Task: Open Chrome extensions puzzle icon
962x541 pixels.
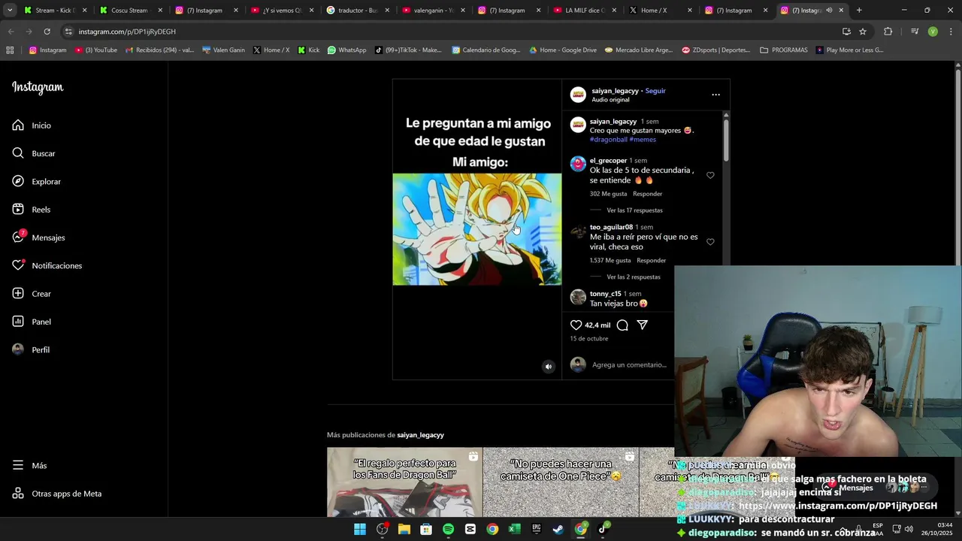Action: [x=888, y=32]
